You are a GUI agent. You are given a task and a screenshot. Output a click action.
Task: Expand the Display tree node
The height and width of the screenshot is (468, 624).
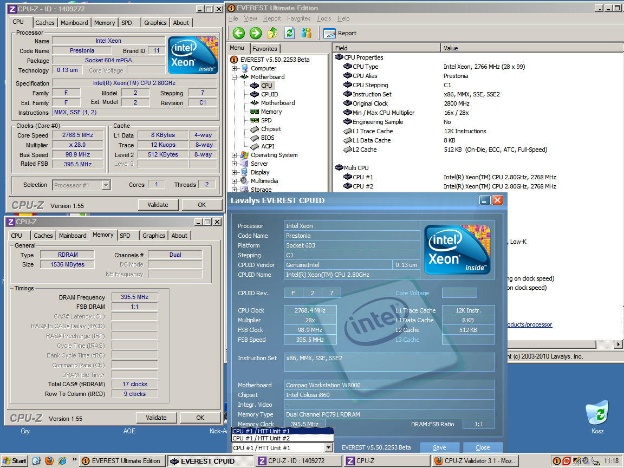point(235,172)
